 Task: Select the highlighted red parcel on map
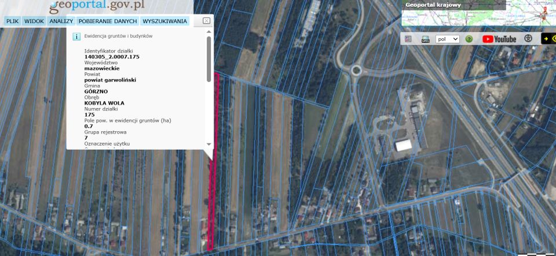[212, 173]
